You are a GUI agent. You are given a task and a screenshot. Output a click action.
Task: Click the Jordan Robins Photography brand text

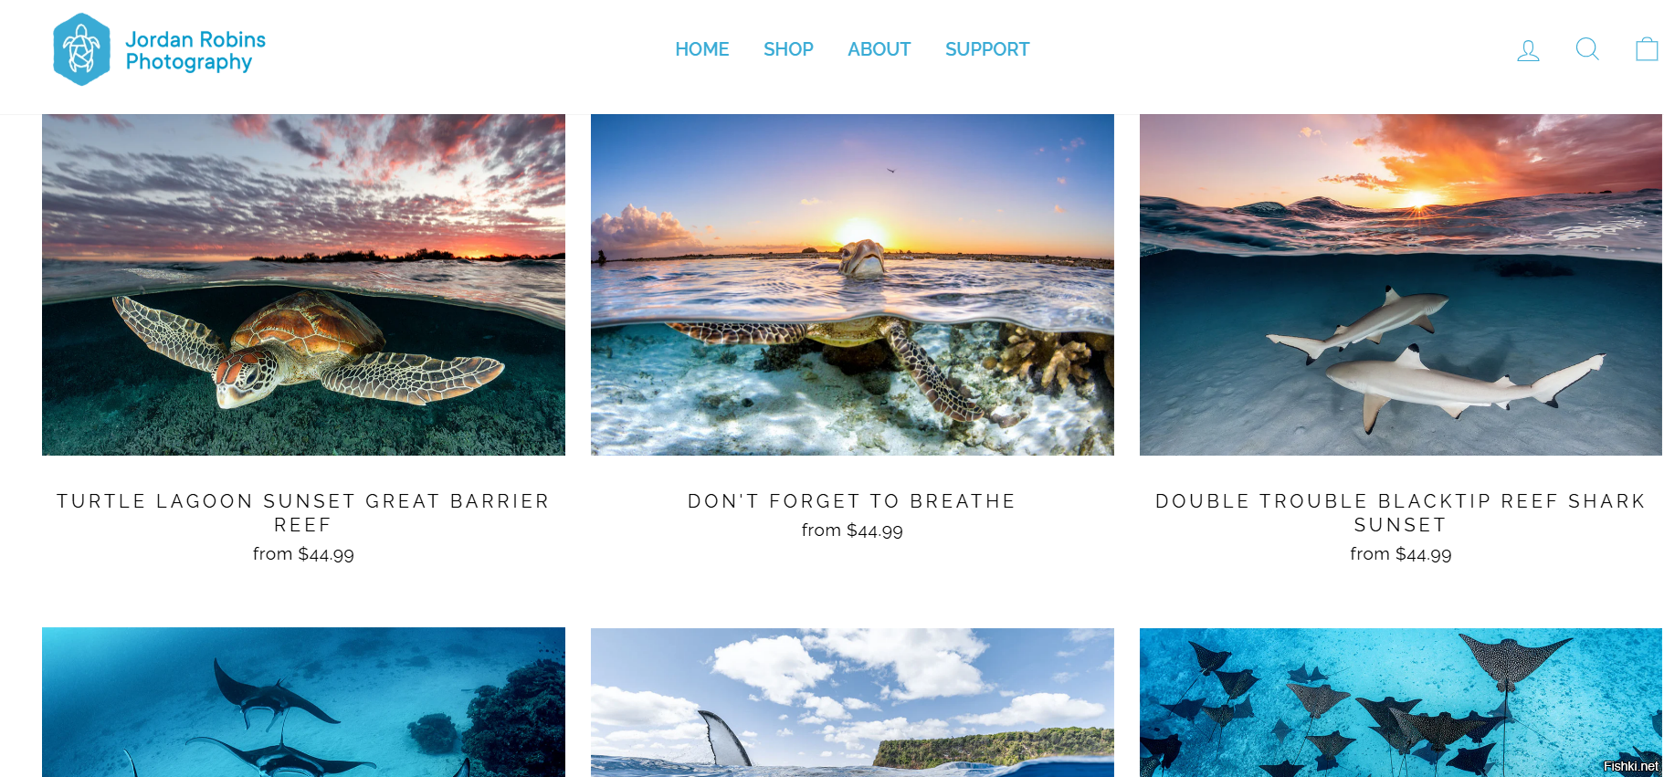pyautogui.click(x=195, y=51)
